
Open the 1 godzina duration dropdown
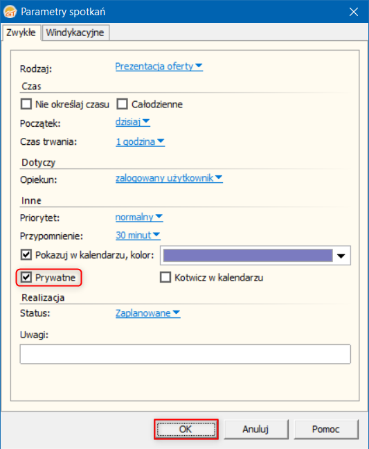pos(140,141)
